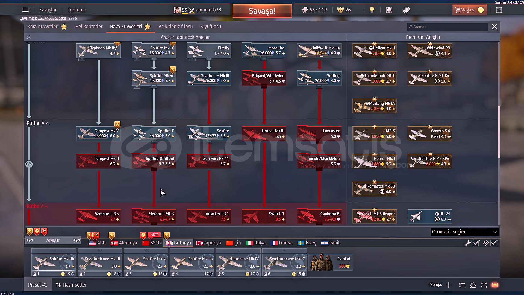Select the Japonya nation

coord(208,243)
